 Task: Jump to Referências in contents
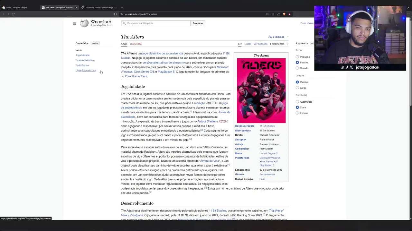click(82, 65)
